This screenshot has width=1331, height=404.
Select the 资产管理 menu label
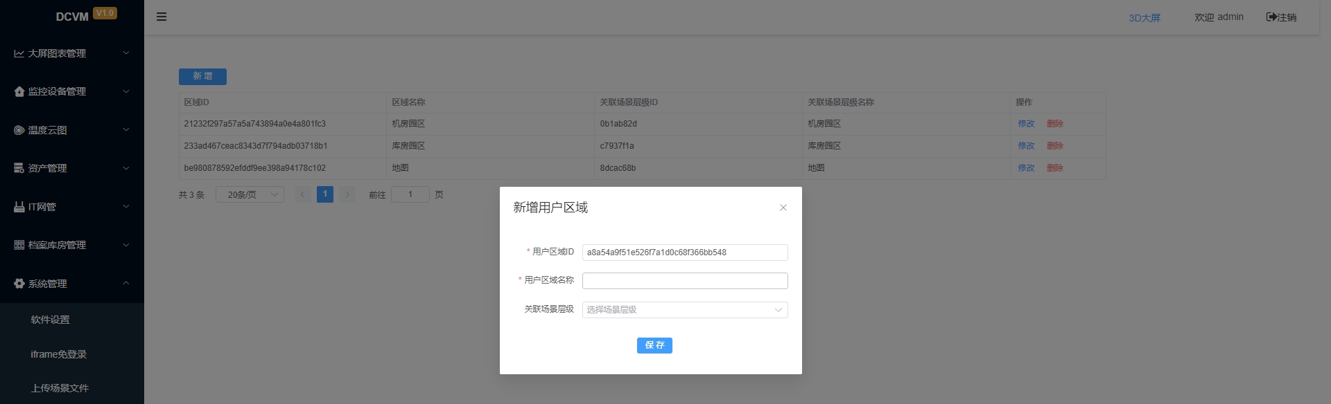(47, 168)
